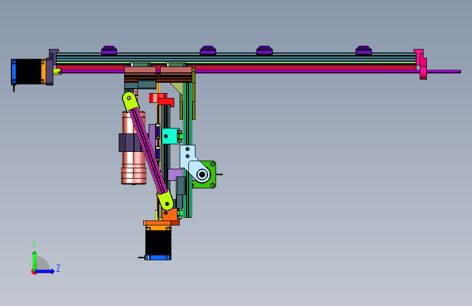Select the rightmost purple clamp on the rail
472x306 pixels.
363,50
